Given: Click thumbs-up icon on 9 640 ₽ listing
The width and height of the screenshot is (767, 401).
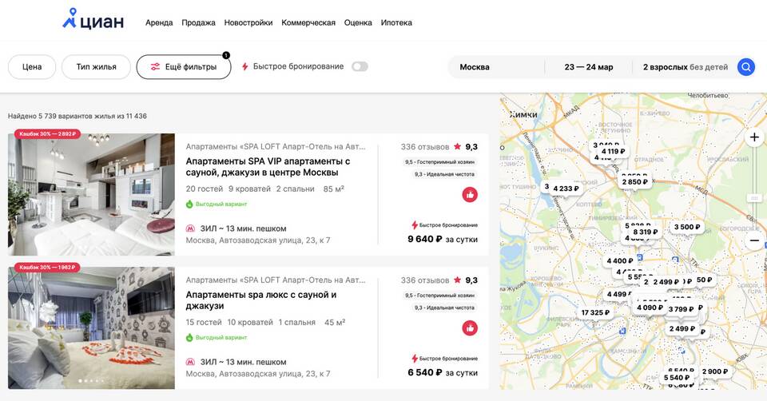Looking at the screenshot, I should [470, 195].
